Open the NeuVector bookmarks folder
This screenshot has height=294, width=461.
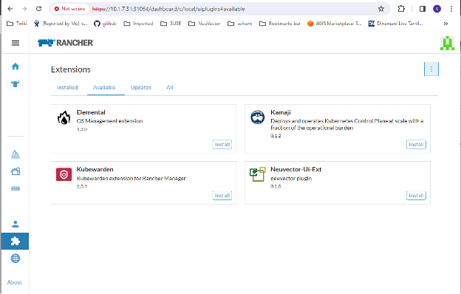point(205,24)
